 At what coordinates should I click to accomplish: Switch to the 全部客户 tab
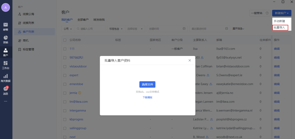tap(83, 20)
